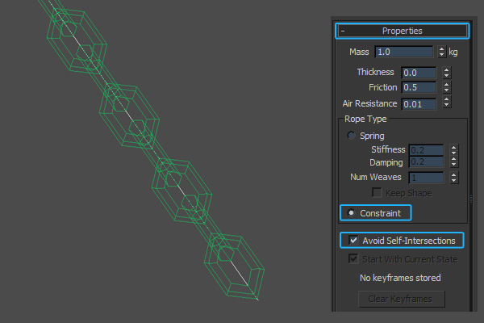Viewport: 484px width, 323px height.
Task: Click the Damping value field
Action: (x=426, y=161)
